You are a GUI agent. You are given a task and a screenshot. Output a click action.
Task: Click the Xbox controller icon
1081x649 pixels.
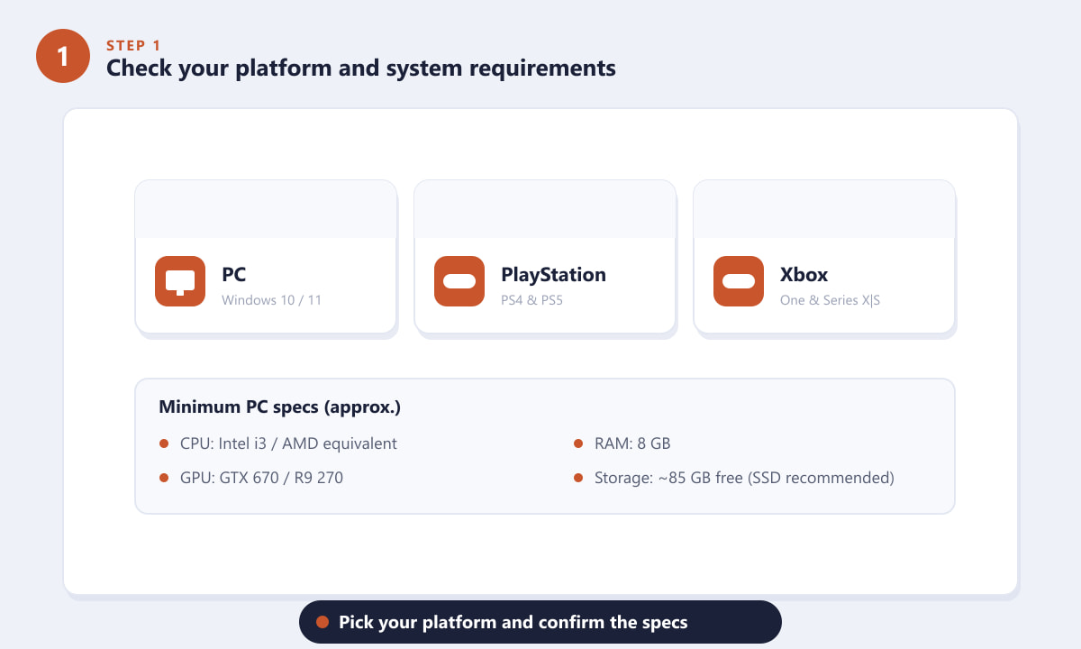739,281
